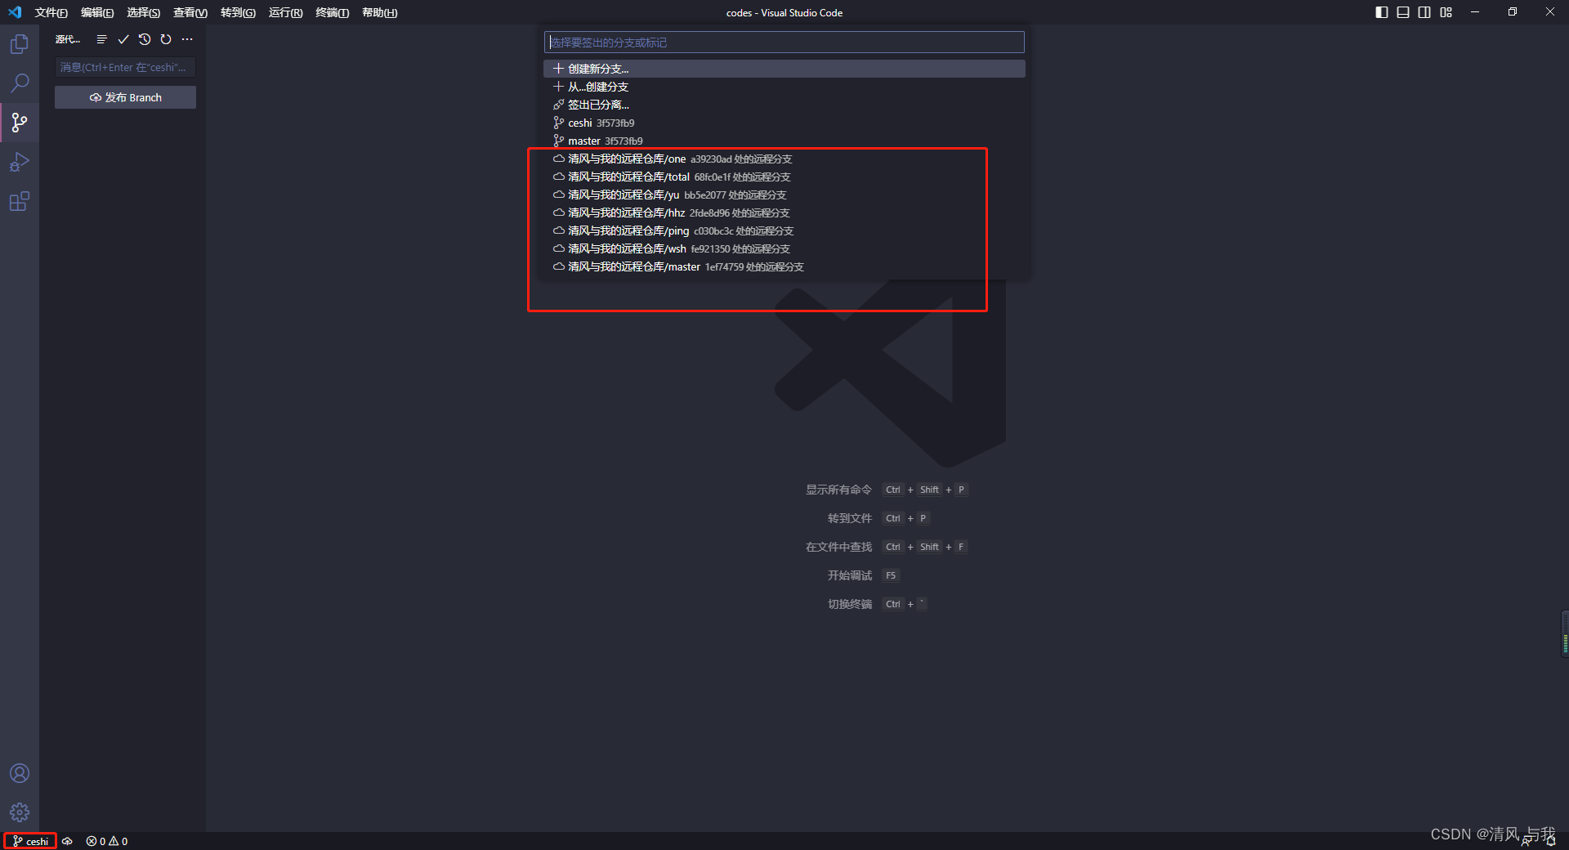Screen dimensions: 1569x850
Task: Open the 运行(R) menu
Action: coord(285,12)
